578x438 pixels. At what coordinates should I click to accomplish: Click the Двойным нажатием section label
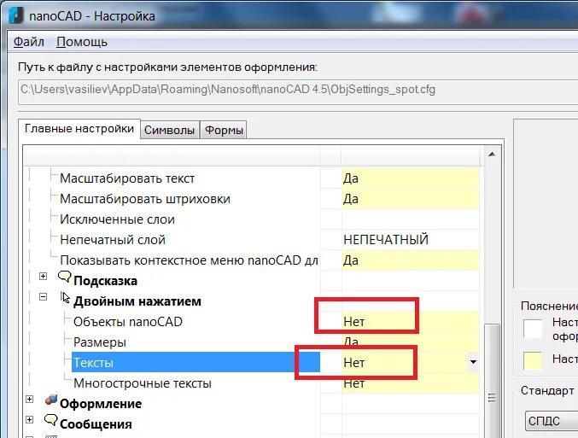pyautogui.click(x=137, y=301)
